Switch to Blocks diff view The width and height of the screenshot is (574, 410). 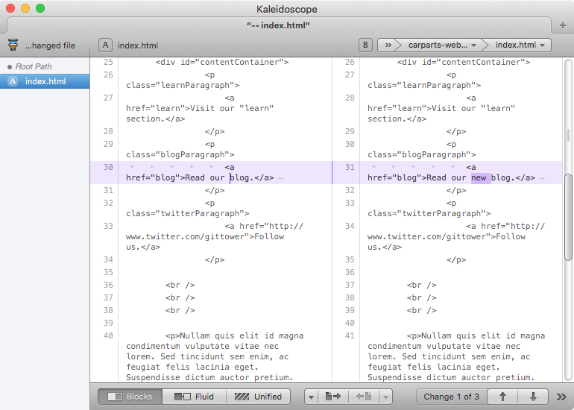[x=130, y=397]
